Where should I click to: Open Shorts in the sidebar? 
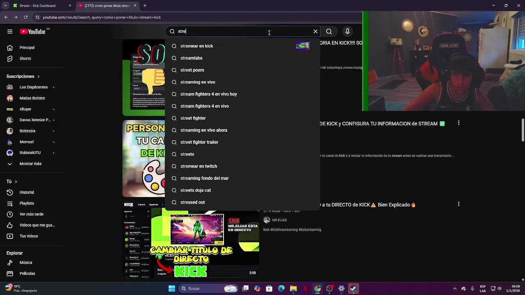pos(31,59)
